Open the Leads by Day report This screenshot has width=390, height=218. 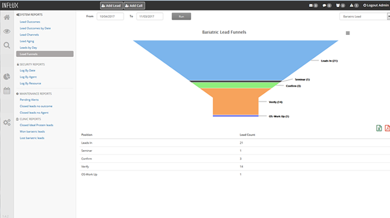[28, 48]
